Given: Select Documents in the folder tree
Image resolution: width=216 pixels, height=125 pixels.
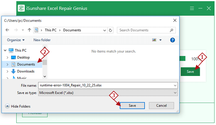Looking at the screenshot, I should point(26,64).
